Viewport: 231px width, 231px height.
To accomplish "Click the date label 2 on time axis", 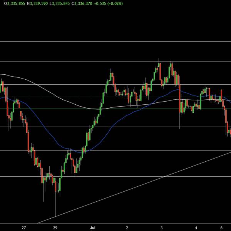I will click(x=127, y=228).
